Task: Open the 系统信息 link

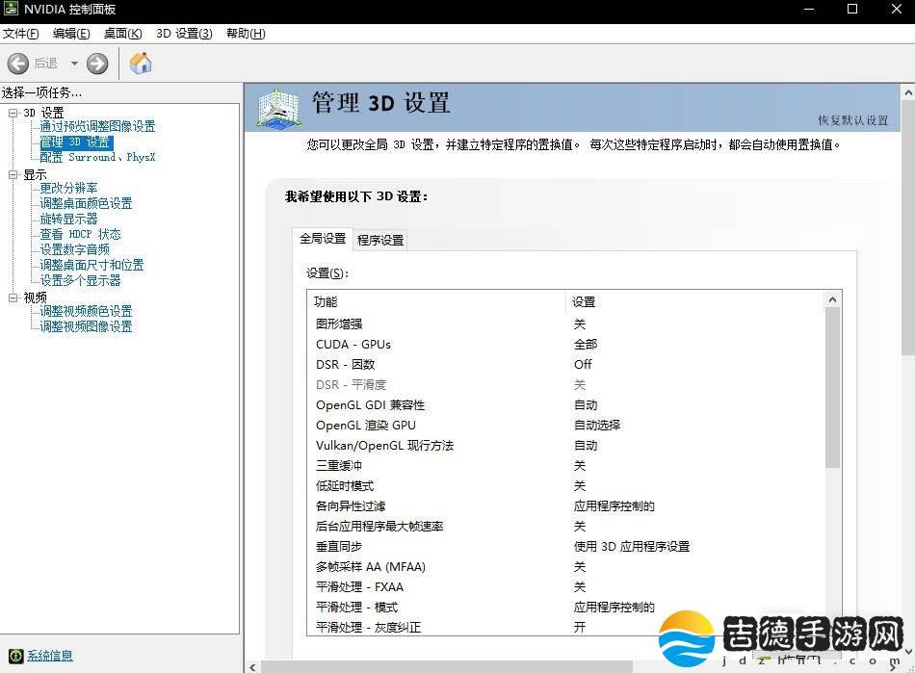Action: click(49, 656)
